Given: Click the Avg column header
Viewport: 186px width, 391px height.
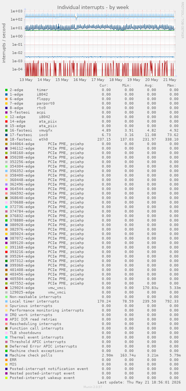Looking at the screenshot, I should click(x=149, y=85).
